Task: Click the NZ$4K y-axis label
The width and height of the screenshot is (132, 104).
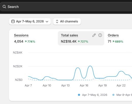Action: coord(18,53)
